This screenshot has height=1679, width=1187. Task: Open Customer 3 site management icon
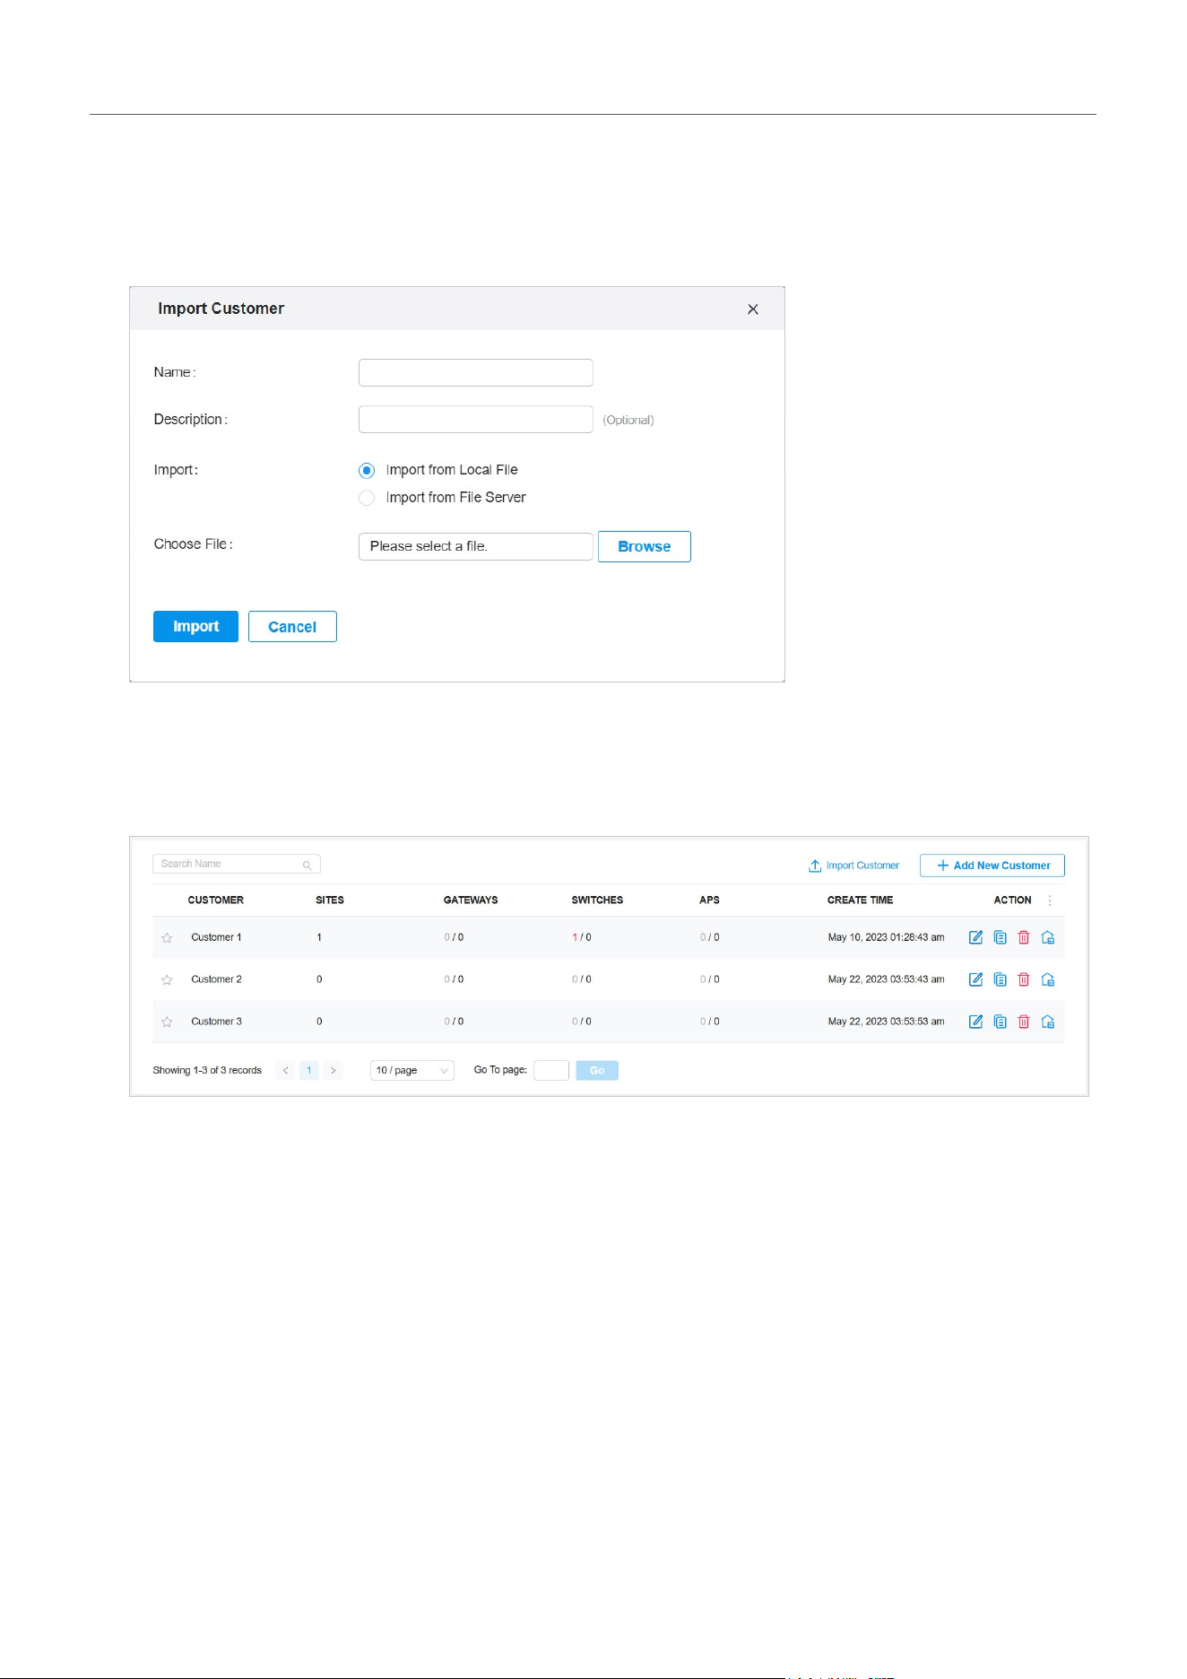coord(1048,1022)
